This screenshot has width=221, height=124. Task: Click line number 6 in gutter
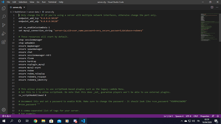14,31
